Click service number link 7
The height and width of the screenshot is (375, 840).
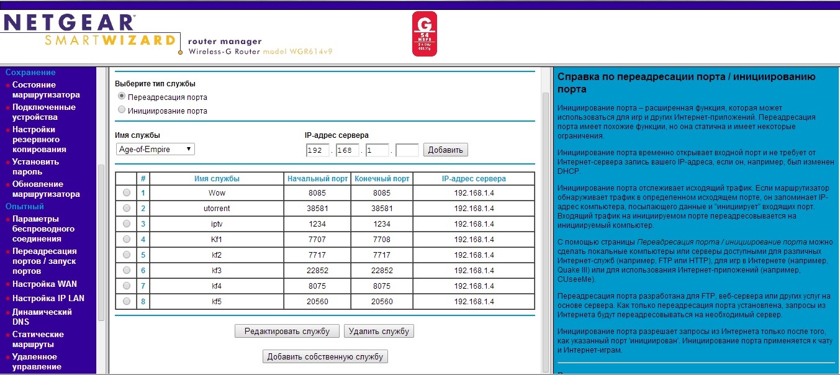[x=143, y=286]
